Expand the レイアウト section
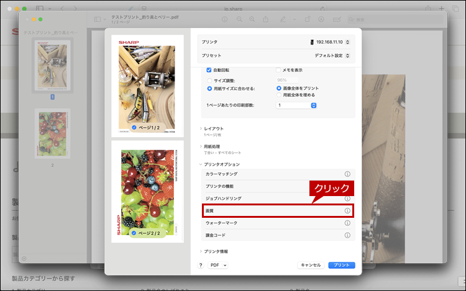This screenshot has height=291, width=466. (x=214, y=128)
